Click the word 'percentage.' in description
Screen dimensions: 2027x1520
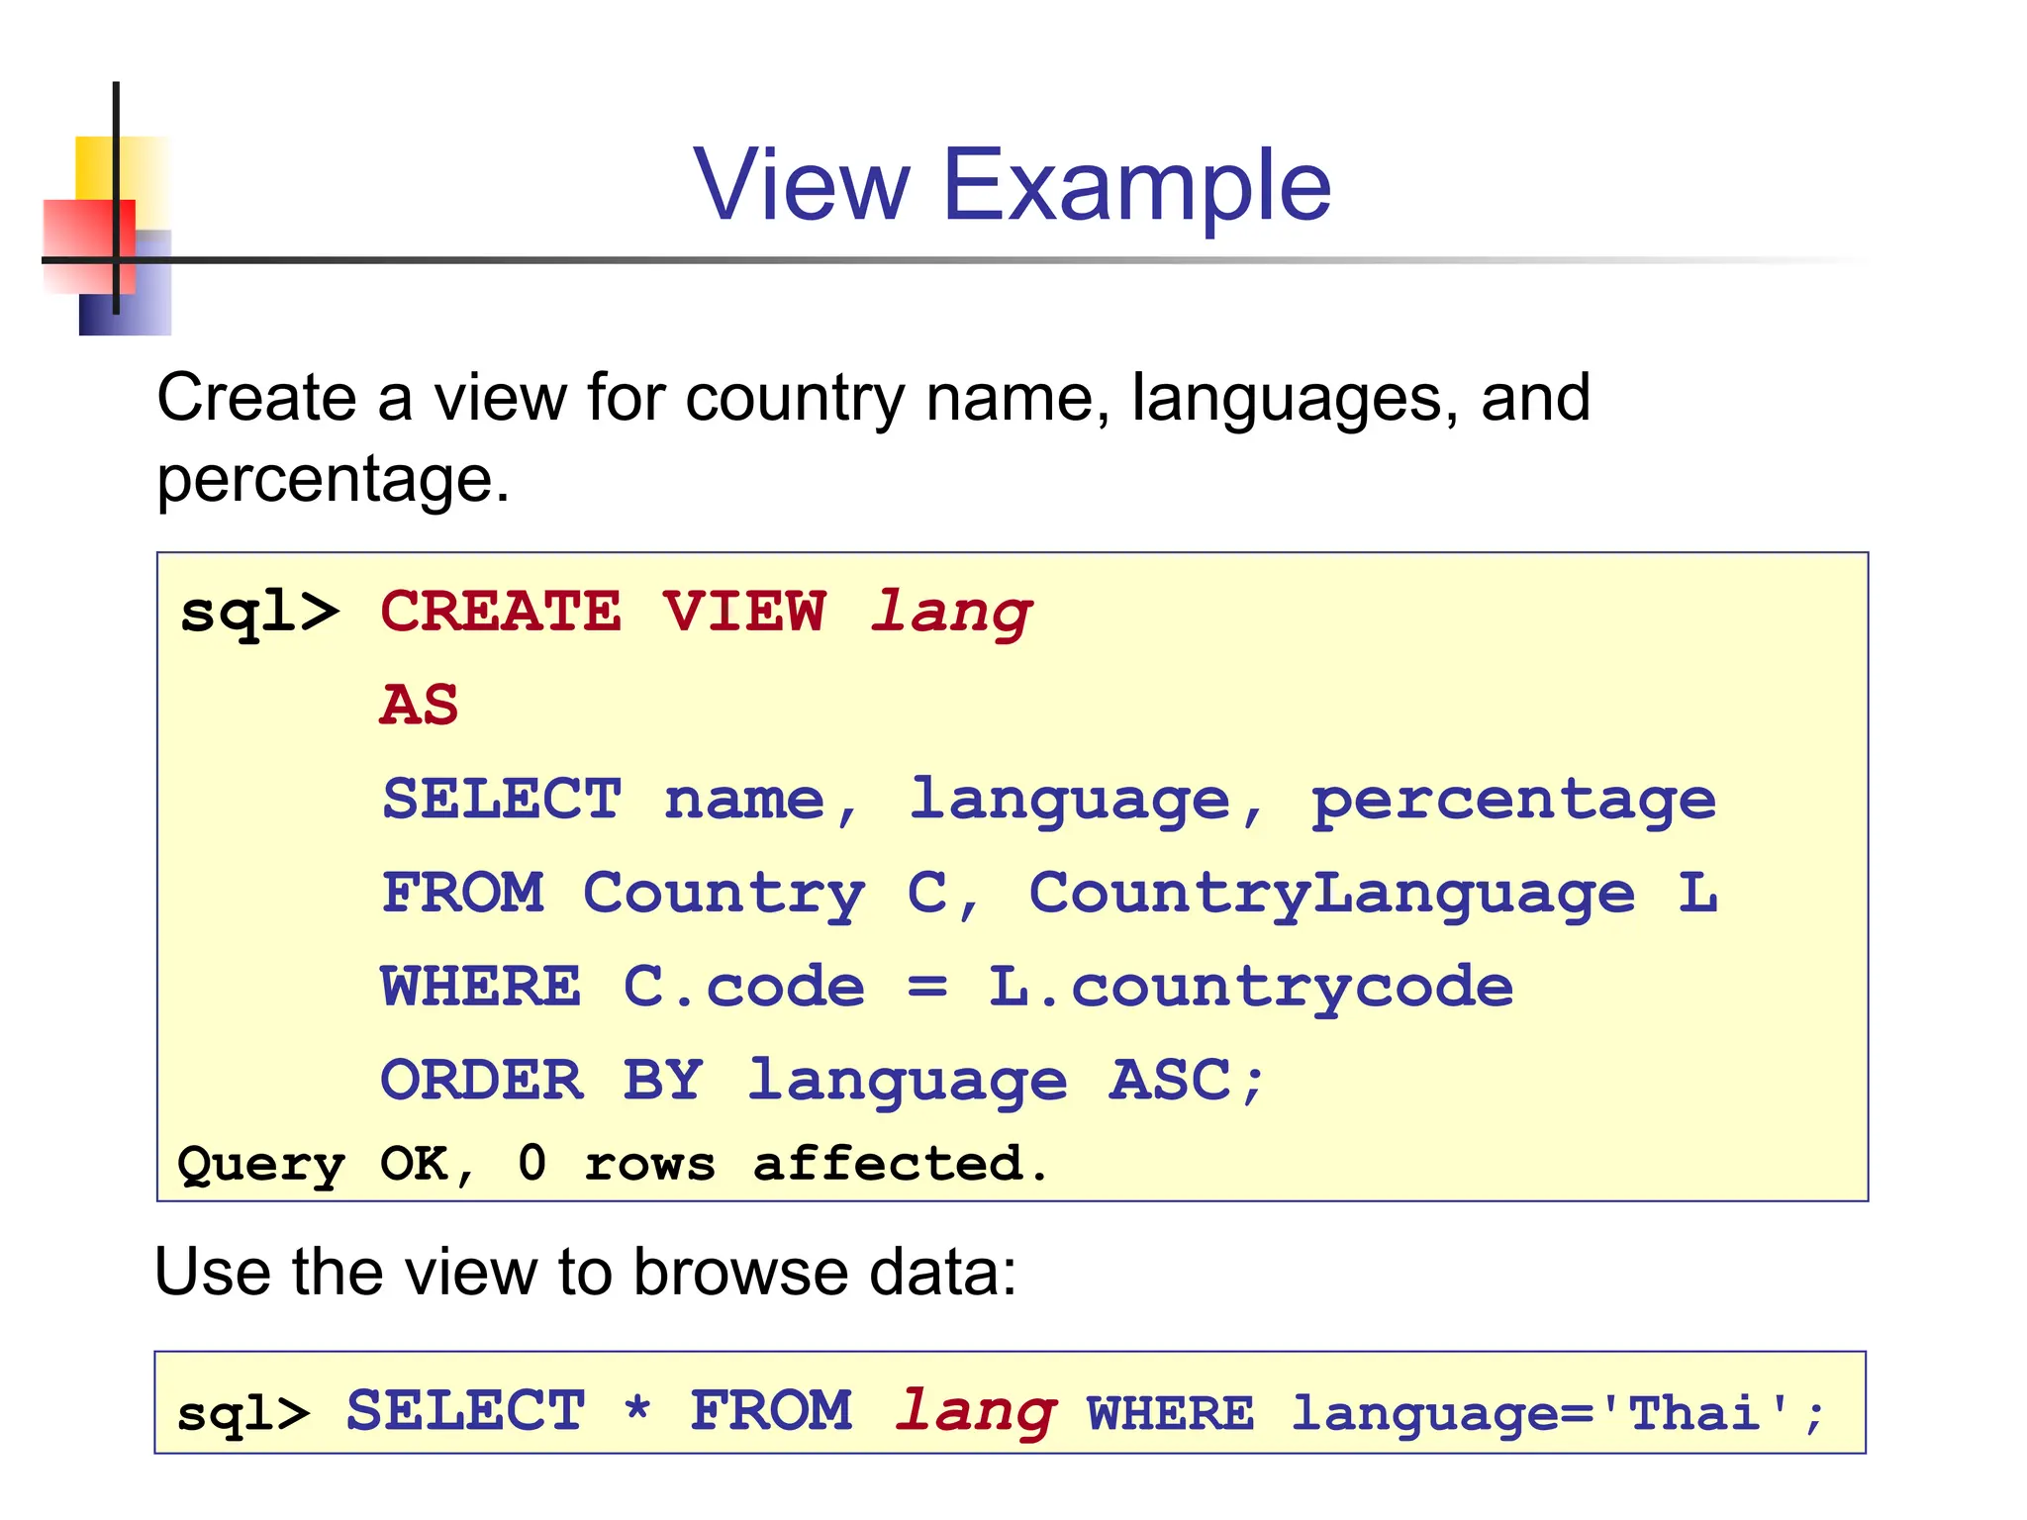(333, 479)
